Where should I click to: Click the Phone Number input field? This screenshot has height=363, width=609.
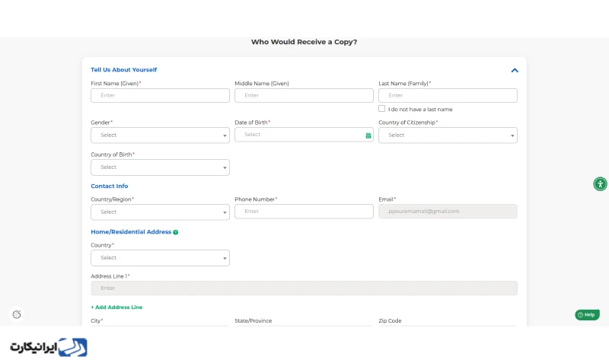click(x=304, y=212)
